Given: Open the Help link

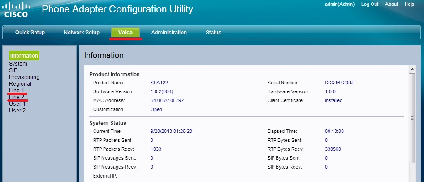Looking at the screenshot, I should pos(409,4).
